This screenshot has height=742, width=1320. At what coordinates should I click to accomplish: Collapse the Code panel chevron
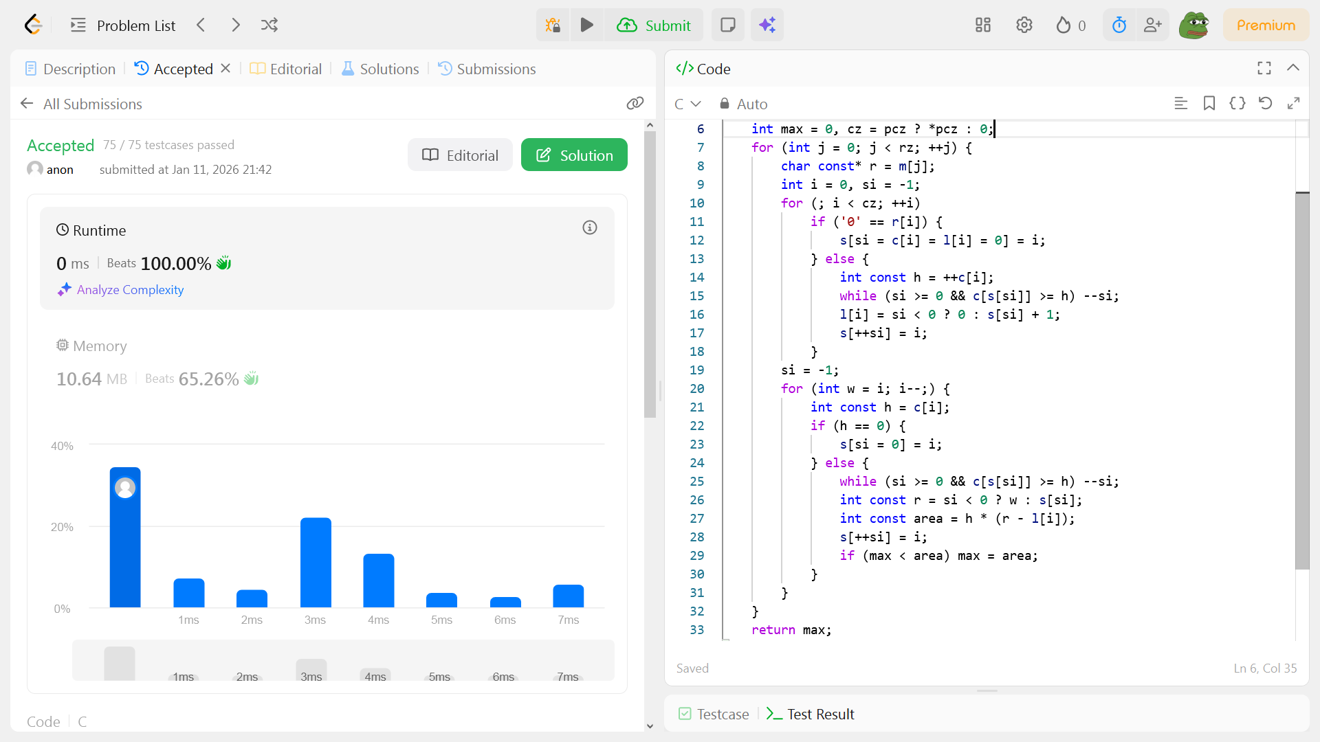pyautogui.click(x=1292, y=68)
